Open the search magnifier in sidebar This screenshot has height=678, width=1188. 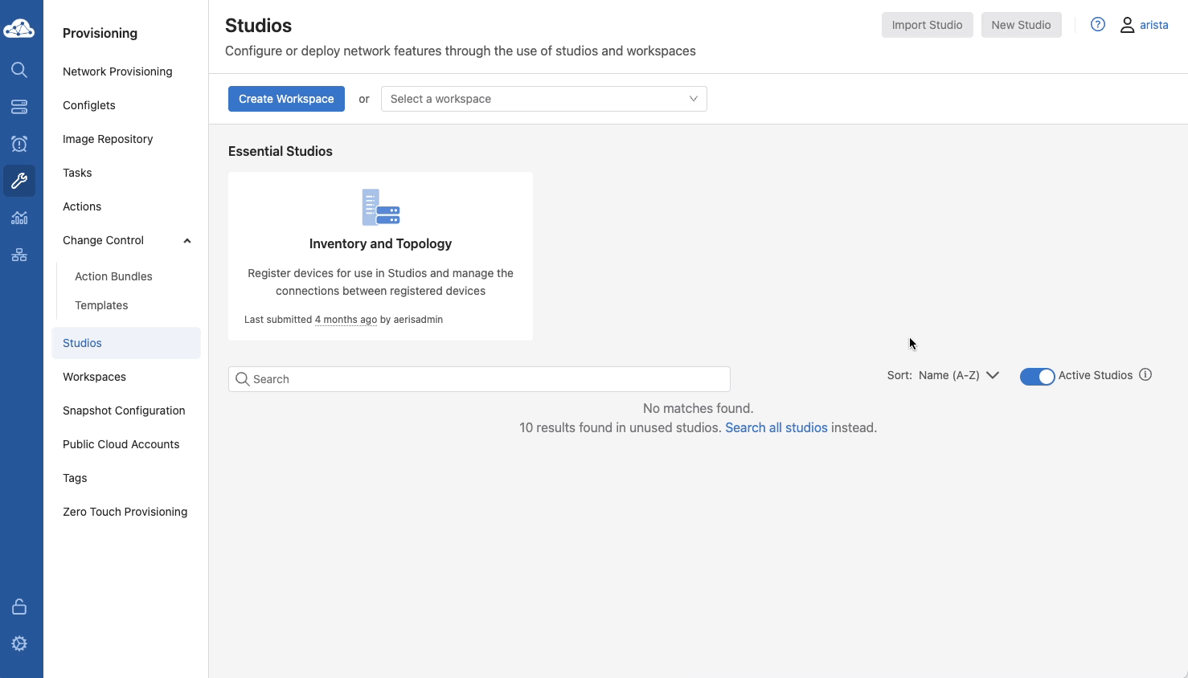(19, 70)
